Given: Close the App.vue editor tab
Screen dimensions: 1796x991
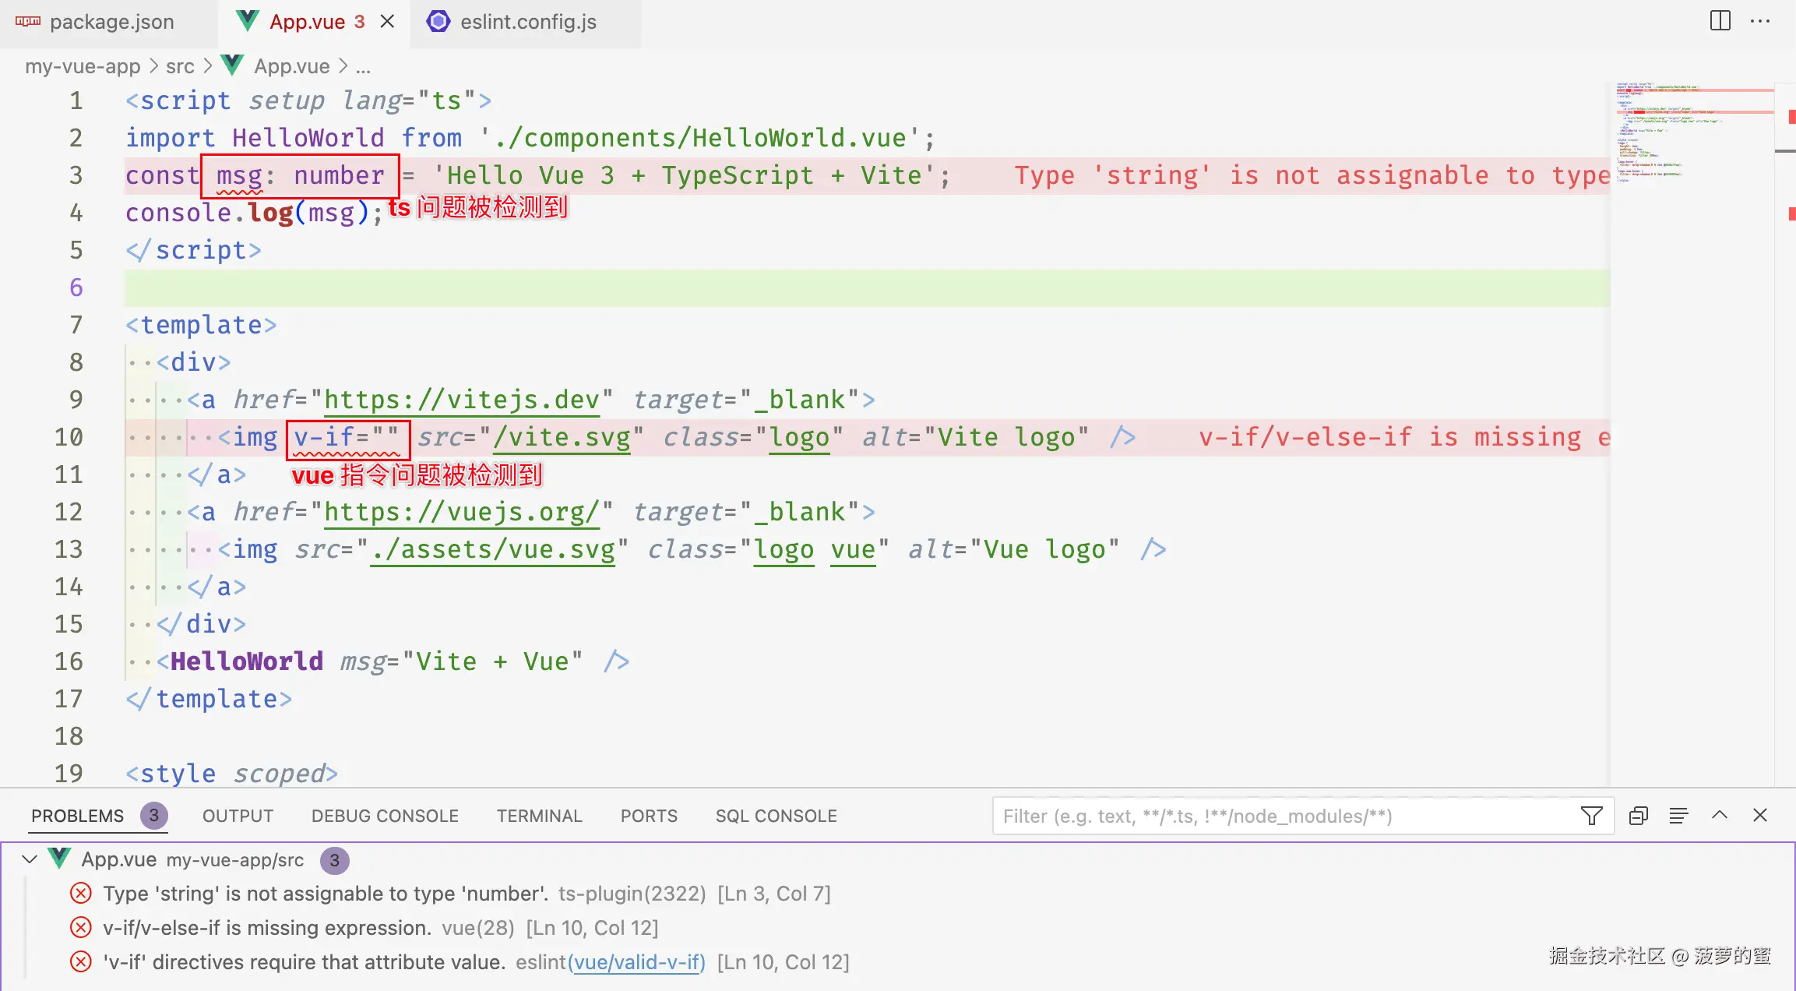Looking at the screenshot, I should [387, 22].
